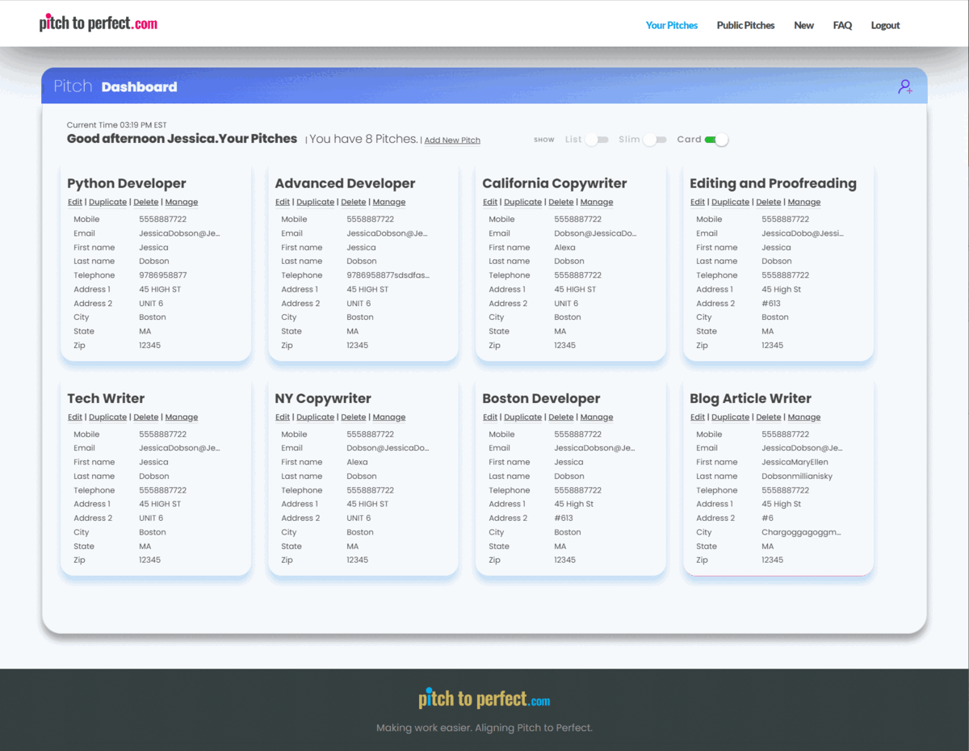
Task: Turn off the Card view switch
Action: (716, 140)
